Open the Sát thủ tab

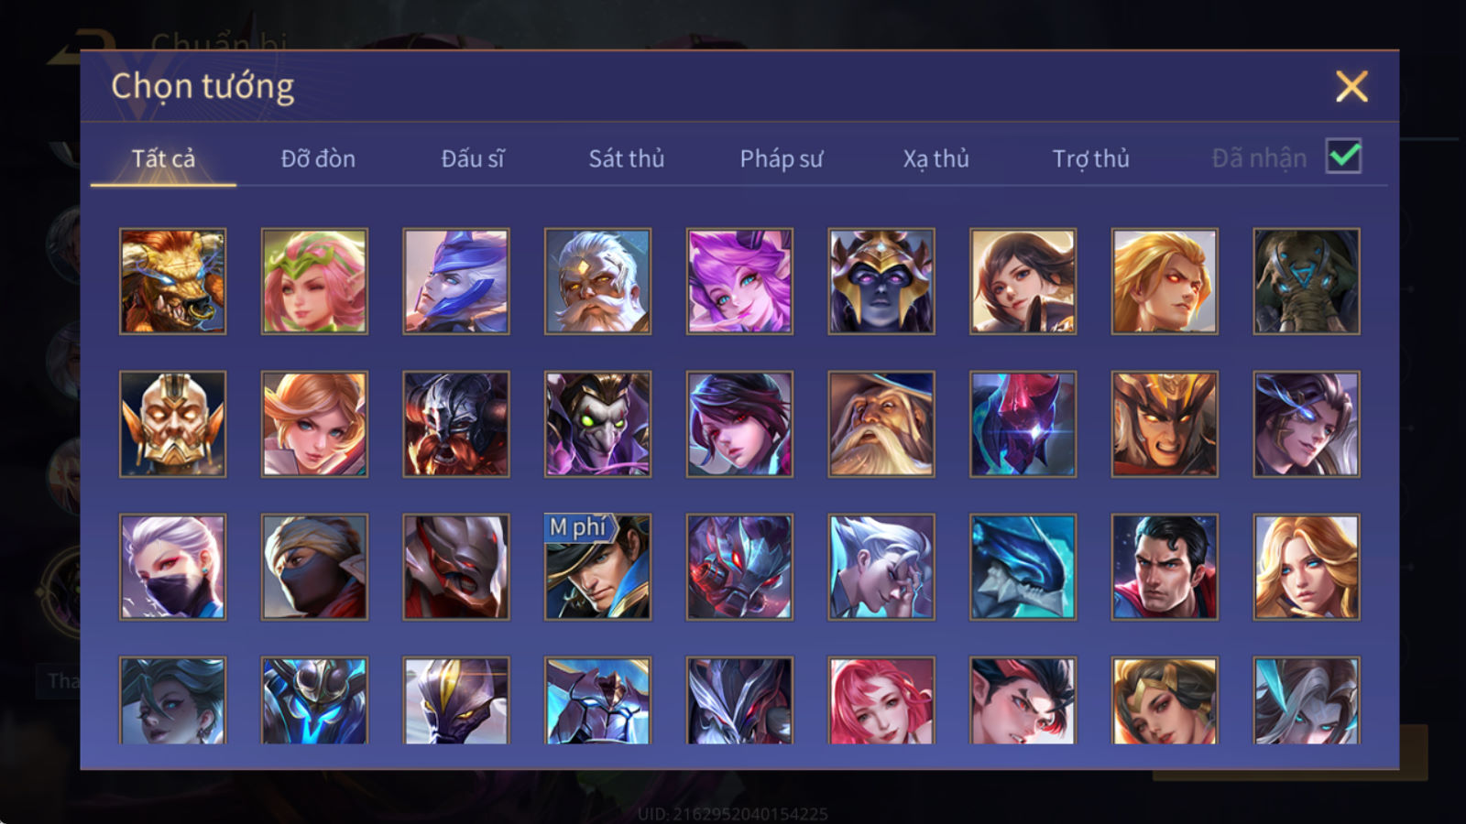[626, 158]
